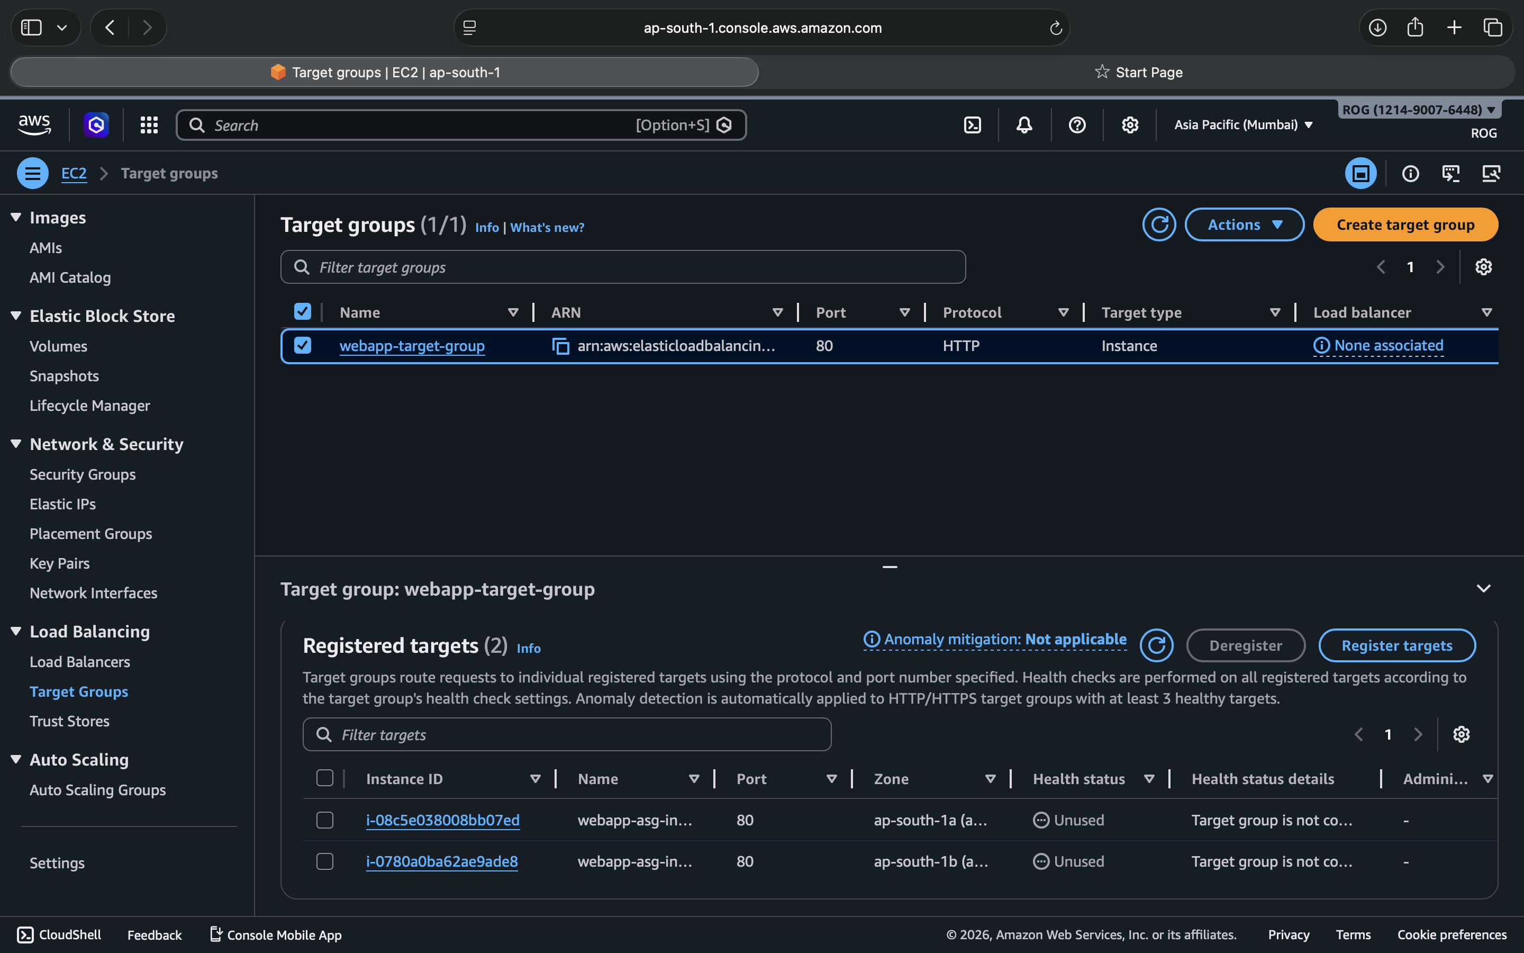Image resolution: width=1524 pixels, height=953 pixels.
Task: Copy the target group ARN
Action: click(x=560, y=346)
